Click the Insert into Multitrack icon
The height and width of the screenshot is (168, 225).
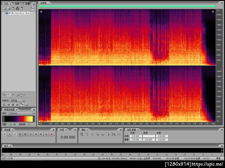pos(13,9)
